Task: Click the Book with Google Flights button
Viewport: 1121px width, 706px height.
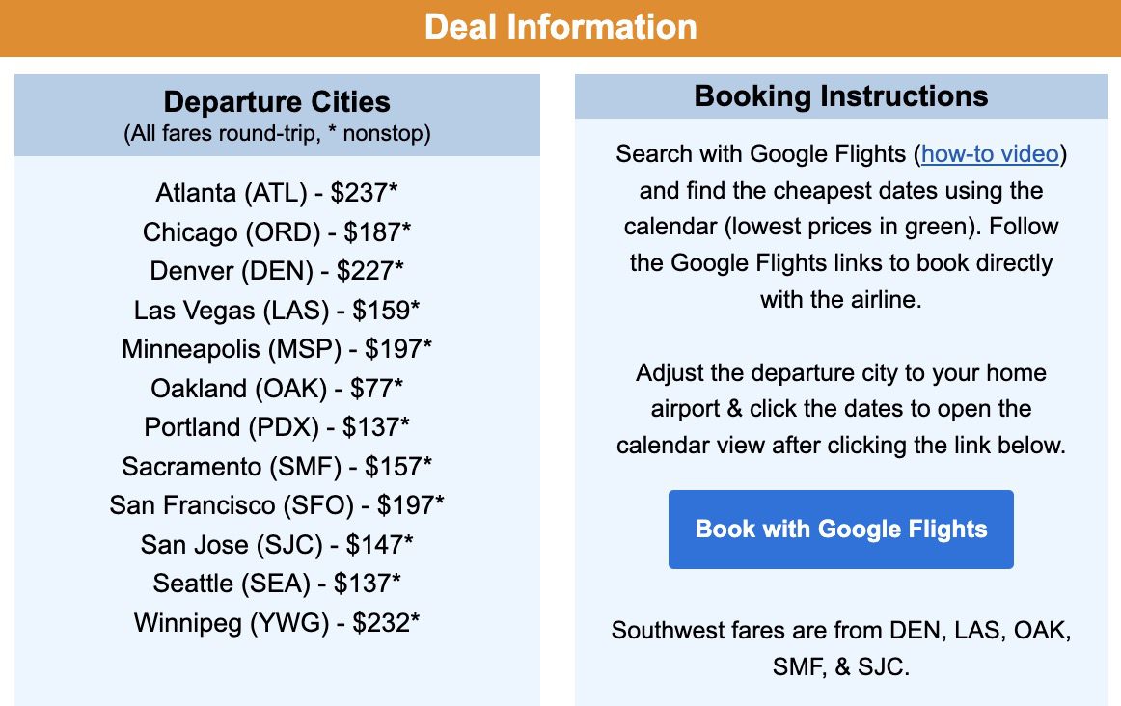Action: click(840, 529)
